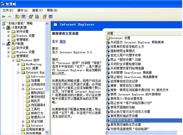The width and height of the screenshot is (183, 135).
Task: Open the 帮助(H) menu
Action: pyautogui.click(x=52, y=10)
